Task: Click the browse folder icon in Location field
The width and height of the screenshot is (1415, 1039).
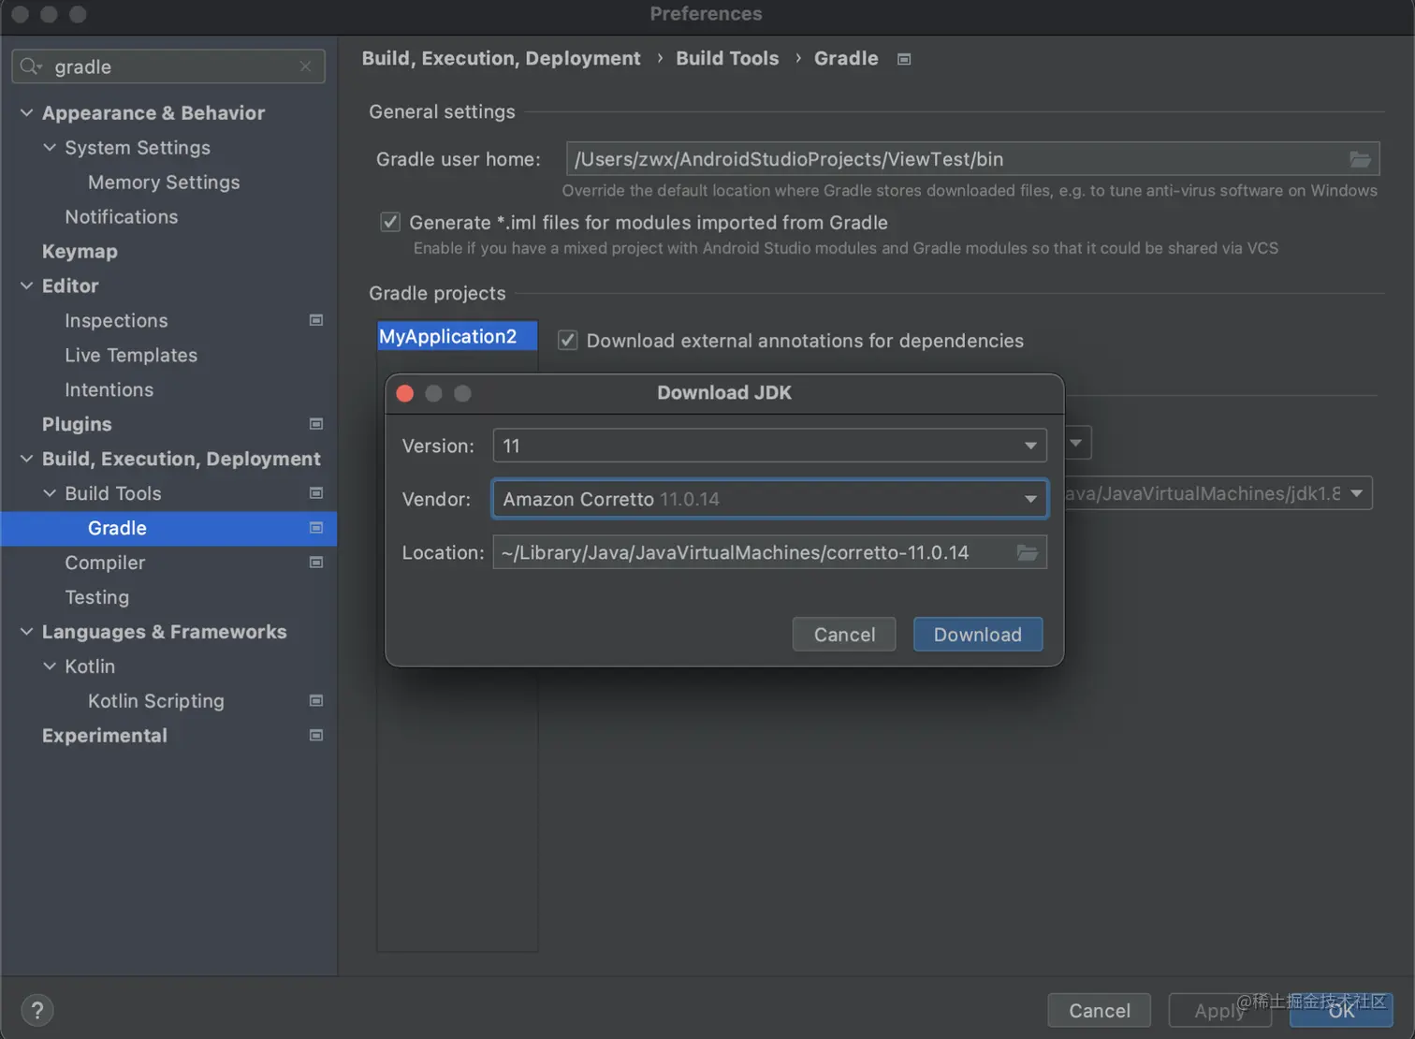Action: point(1027,552)
